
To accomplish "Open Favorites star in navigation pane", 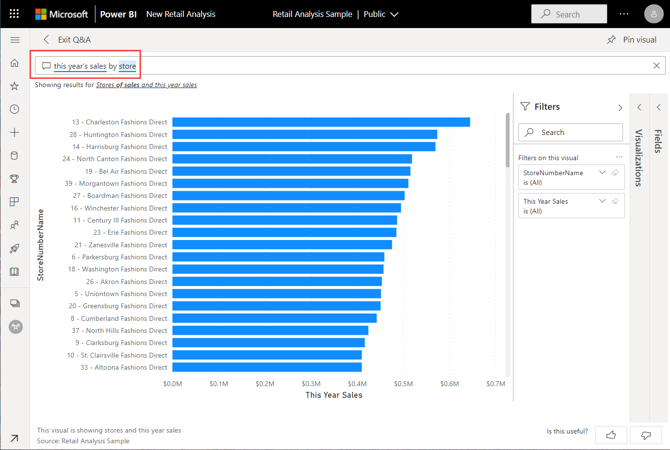I will [x=15, y=86].
